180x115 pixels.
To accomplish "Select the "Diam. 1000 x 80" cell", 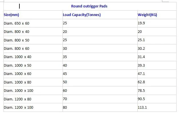I will [x=17, y=82].
